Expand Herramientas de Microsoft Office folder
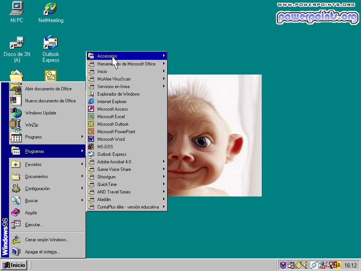 tap(127, 64)
